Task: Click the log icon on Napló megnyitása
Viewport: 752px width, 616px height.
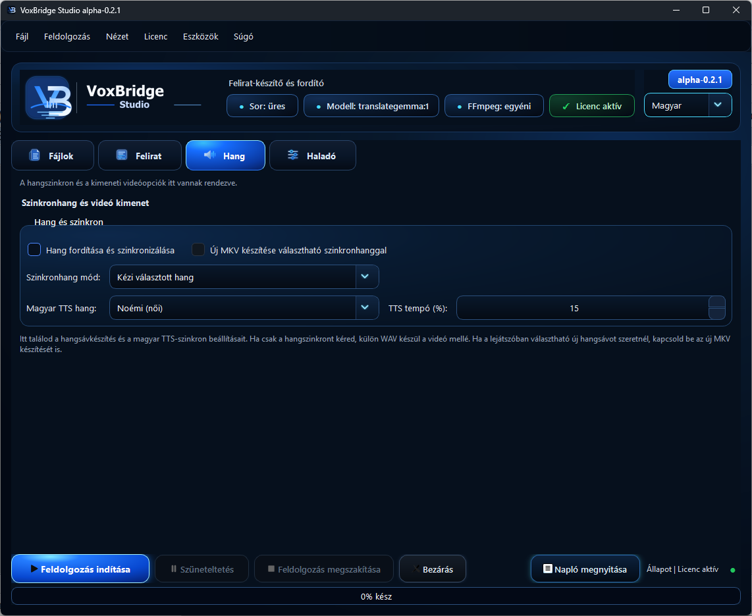Action: (547, 569)
